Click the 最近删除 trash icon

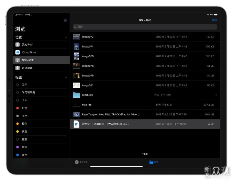(17, 68)
